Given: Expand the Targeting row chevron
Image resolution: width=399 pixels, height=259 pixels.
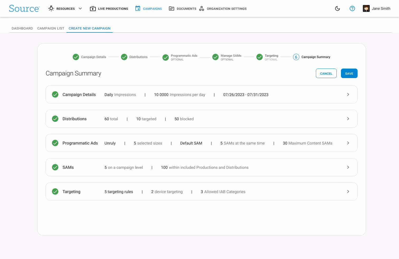Looking at the screenshot, I should 348,191.
